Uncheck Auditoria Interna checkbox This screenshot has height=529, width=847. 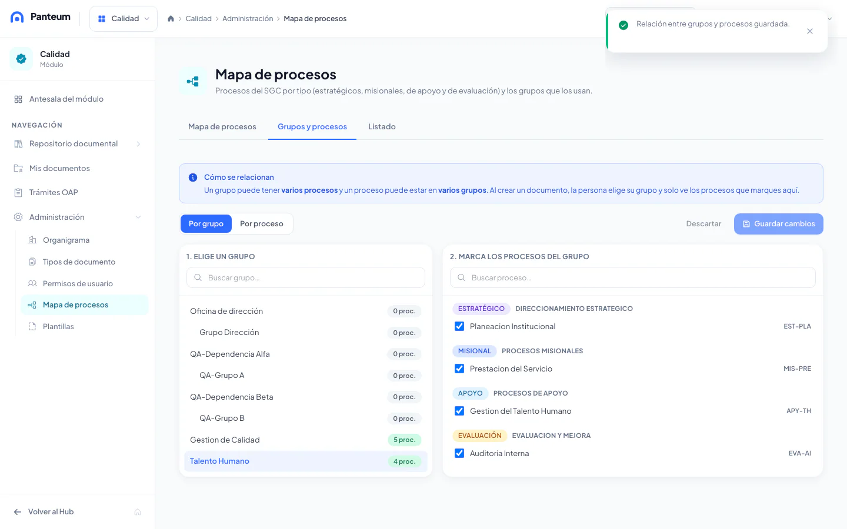coord(459,454)
